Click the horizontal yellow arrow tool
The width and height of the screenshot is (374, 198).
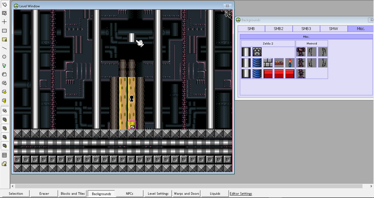coord(4,92)
